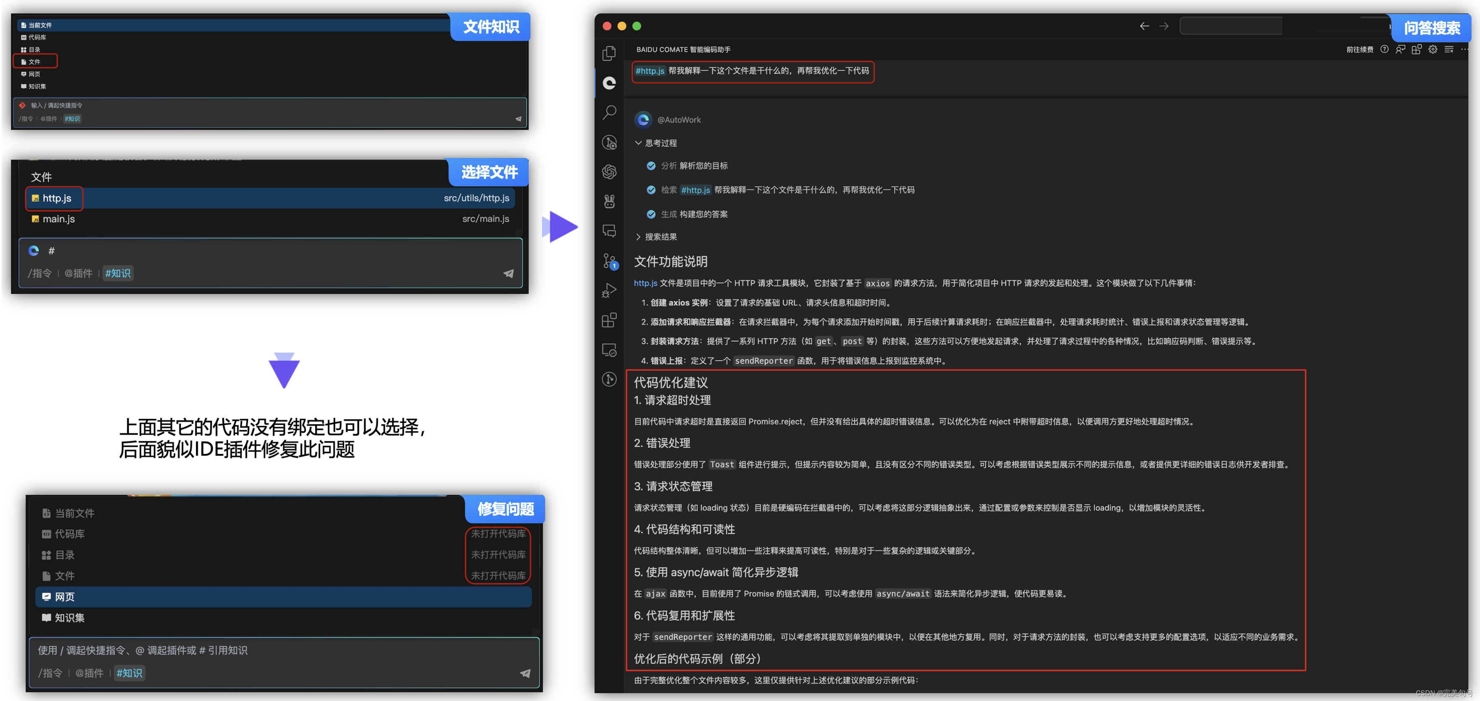Choose 当前文件 in the 文件知识 menu
This screenshot has width=1480, height=701.
click(270, 25)
